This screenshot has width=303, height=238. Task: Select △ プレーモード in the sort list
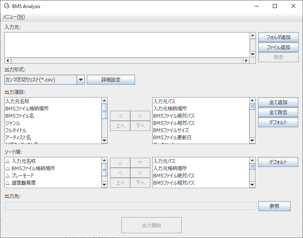point(53,175)
